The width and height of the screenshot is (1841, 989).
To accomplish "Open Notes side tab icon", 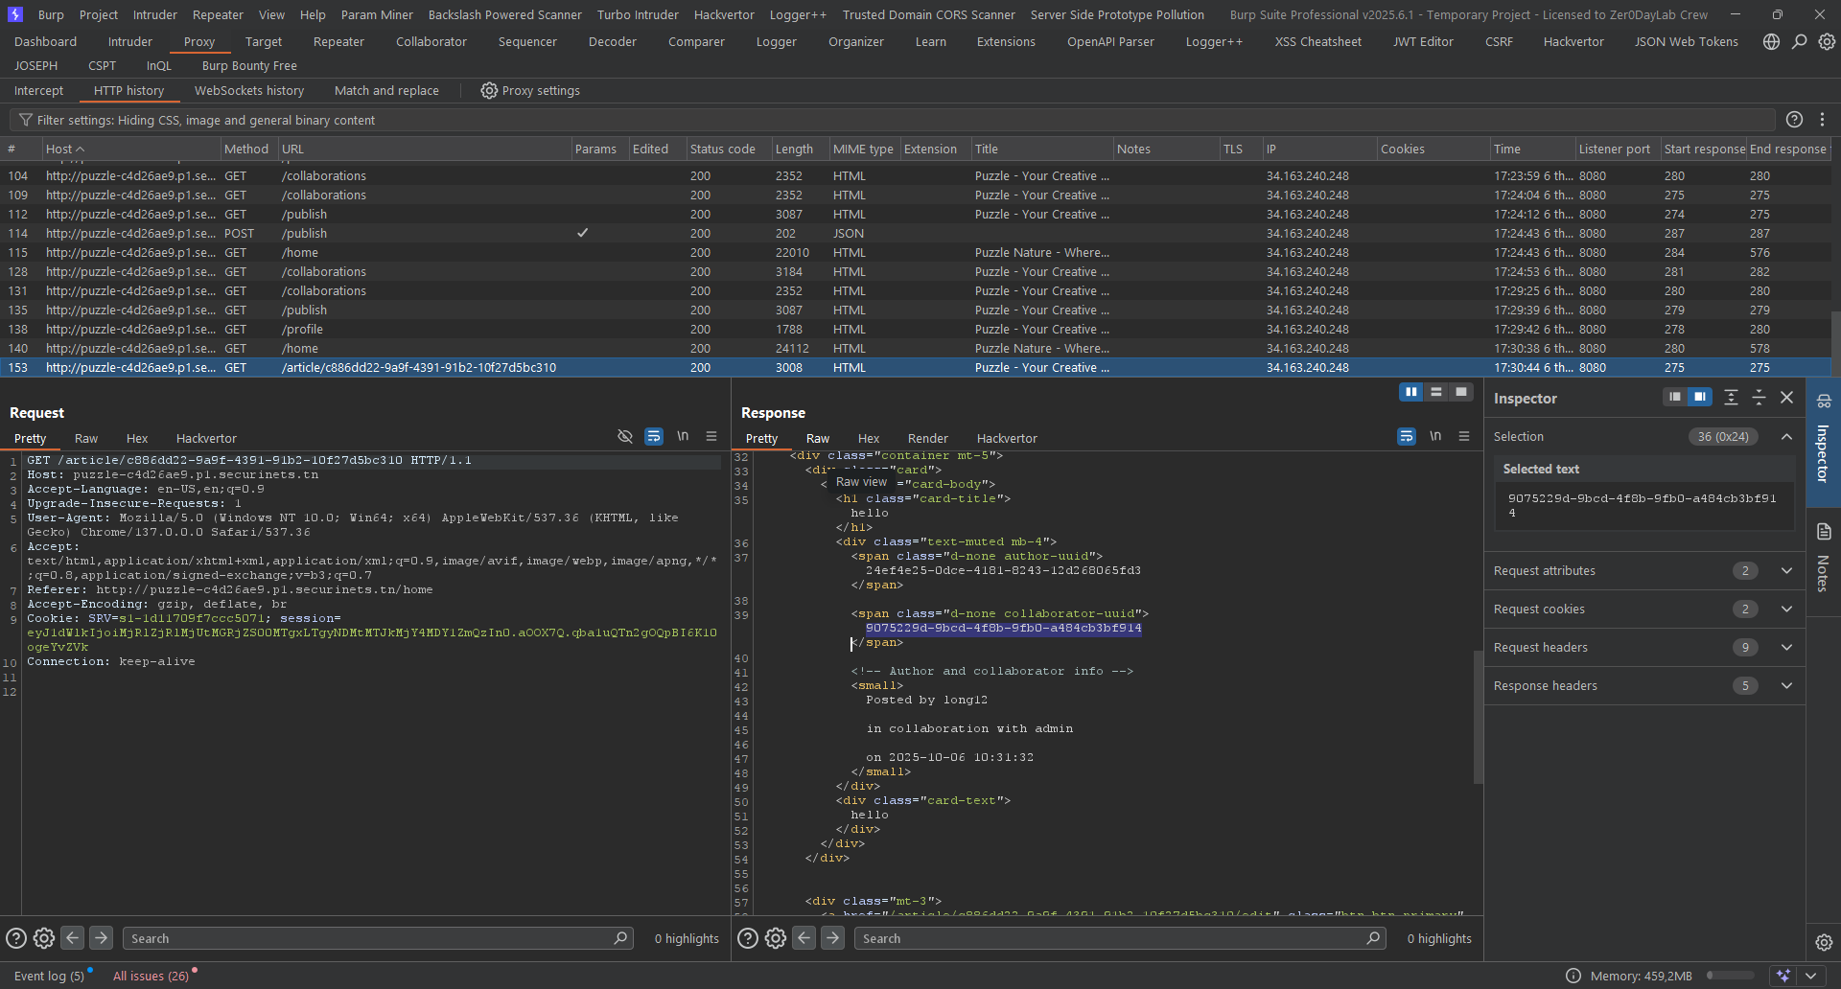I will (x=1824, y=532).
